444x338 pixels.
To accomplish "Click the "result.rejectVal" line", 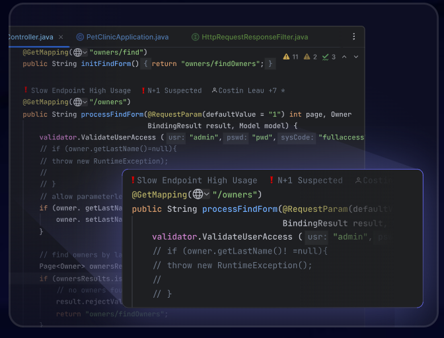I will pyautogui.click(x=89, y=302).
